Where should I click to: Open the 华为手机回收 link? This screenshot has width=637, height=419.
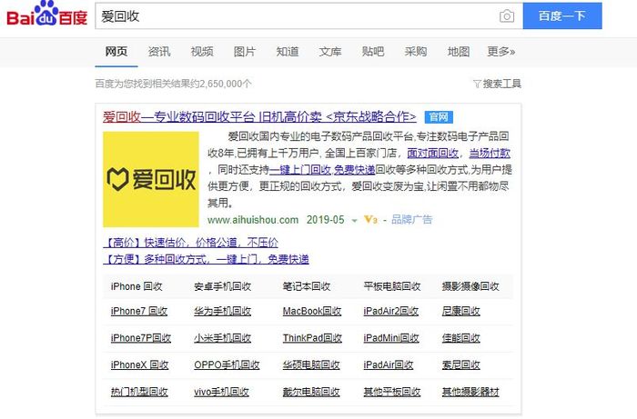pos(222,311)
